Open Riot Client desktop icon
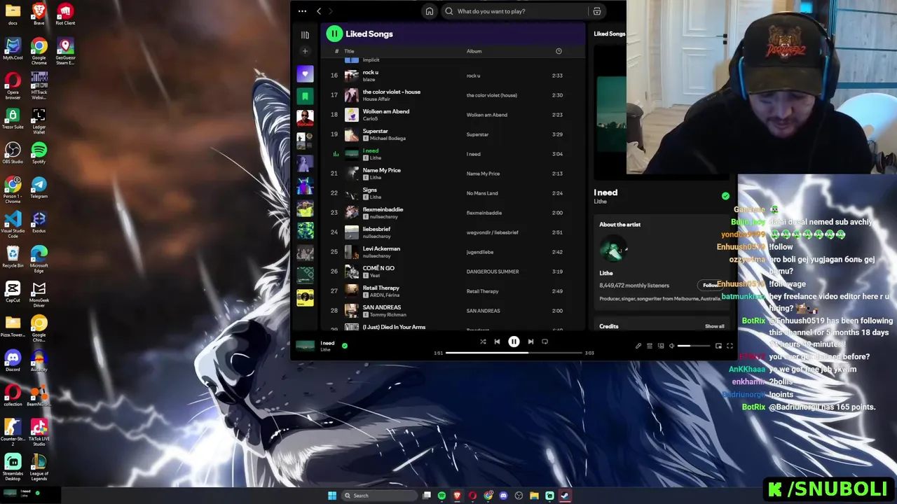Screen dimensions: 897x504 (65, 14)
